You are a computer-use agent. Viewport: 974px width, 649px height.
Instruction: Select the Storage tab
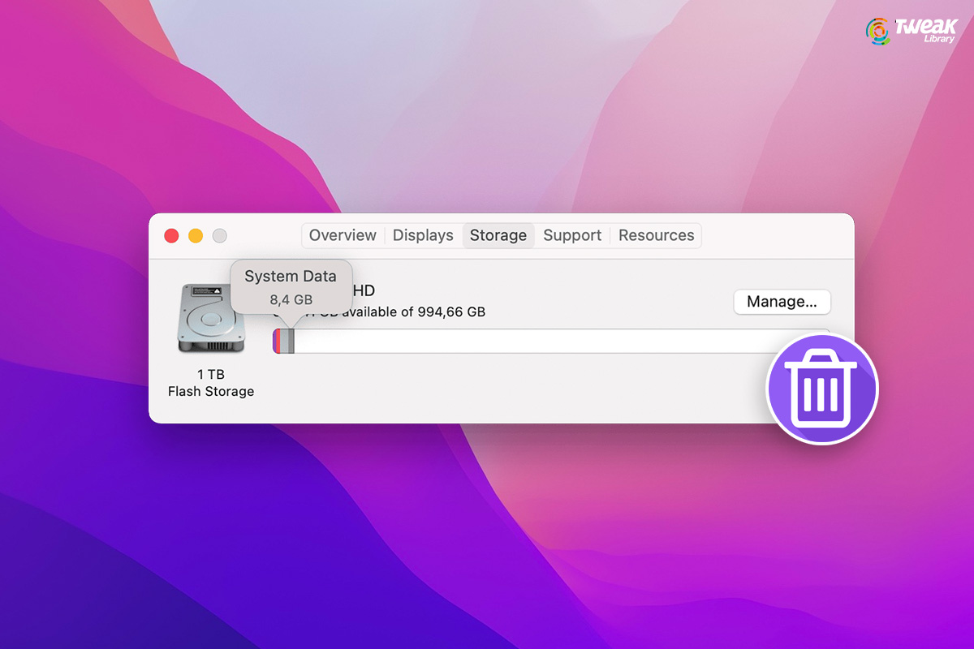(498, 235)
